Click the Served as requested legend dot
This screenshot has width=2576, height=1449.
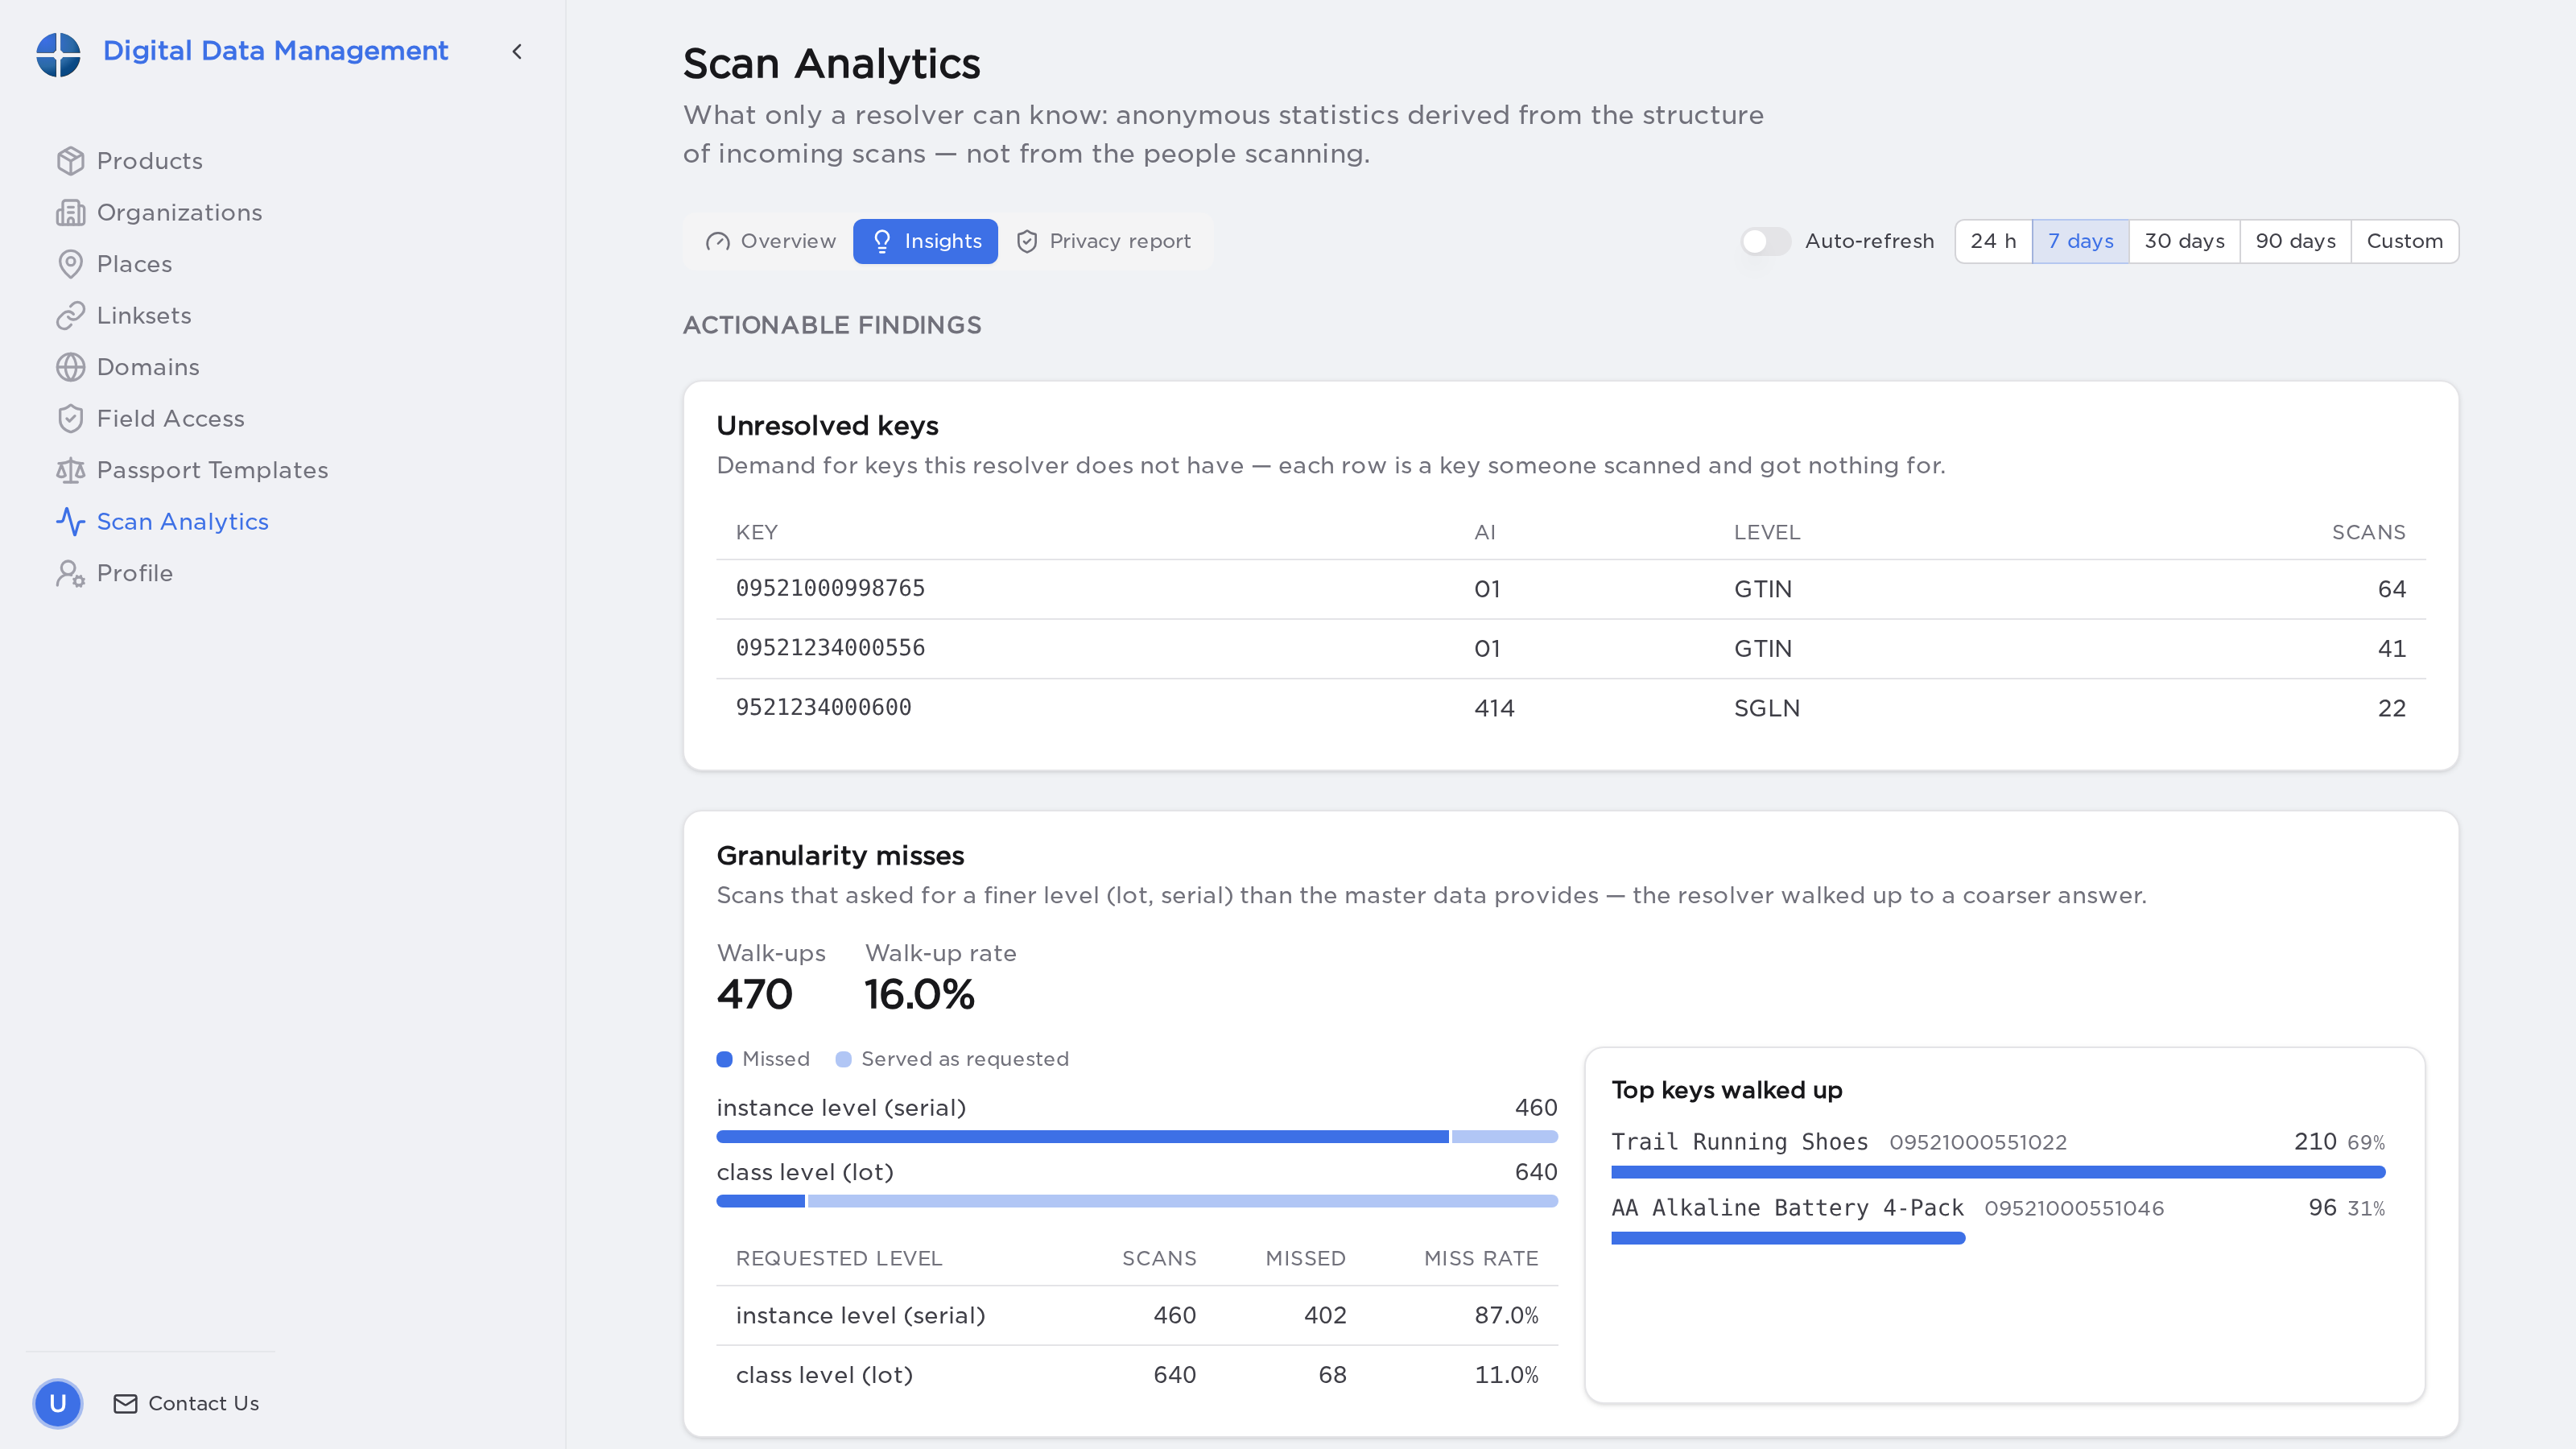[843, 1059]
